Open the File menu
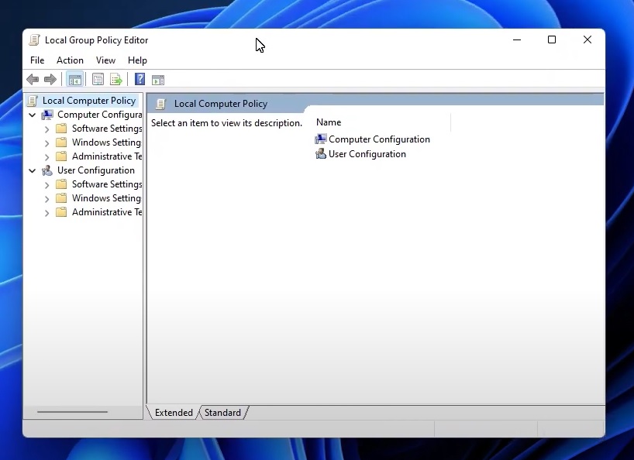 click(37, 60)
